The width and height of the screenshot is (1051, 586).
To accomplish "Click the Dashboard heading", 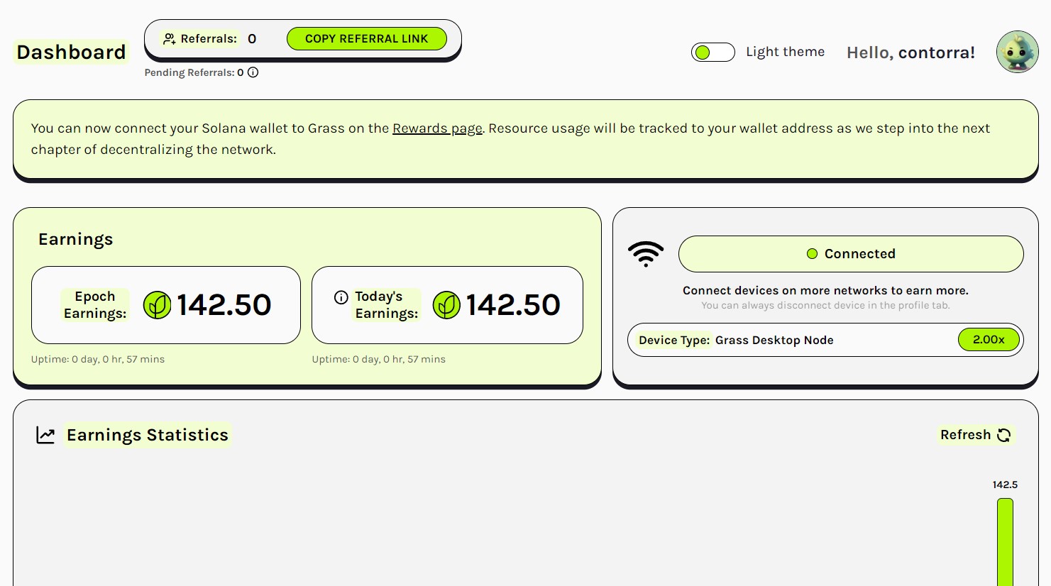I will click(x=71, y=52).
